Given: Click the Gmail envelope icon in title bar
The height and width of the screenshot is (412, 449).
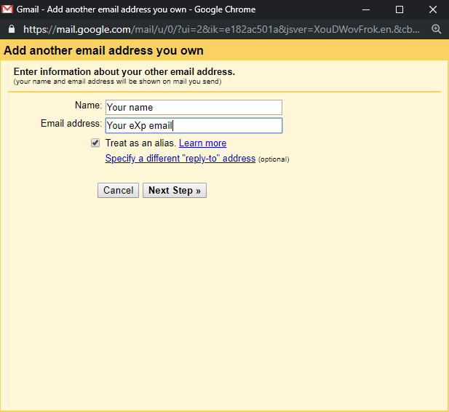Looking at the screenshot, I should pos(7,9).
